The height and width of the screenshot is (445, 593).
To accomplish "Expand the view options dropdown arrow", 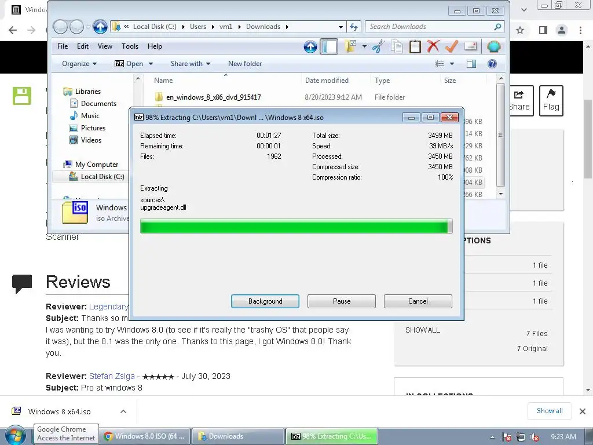I will click(x=452, y=64).
